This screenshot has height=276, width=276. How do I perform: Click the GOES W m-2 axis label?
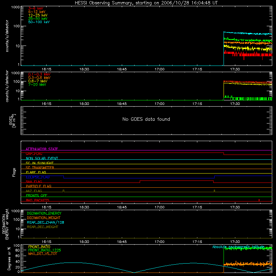[x=12, y=120]
